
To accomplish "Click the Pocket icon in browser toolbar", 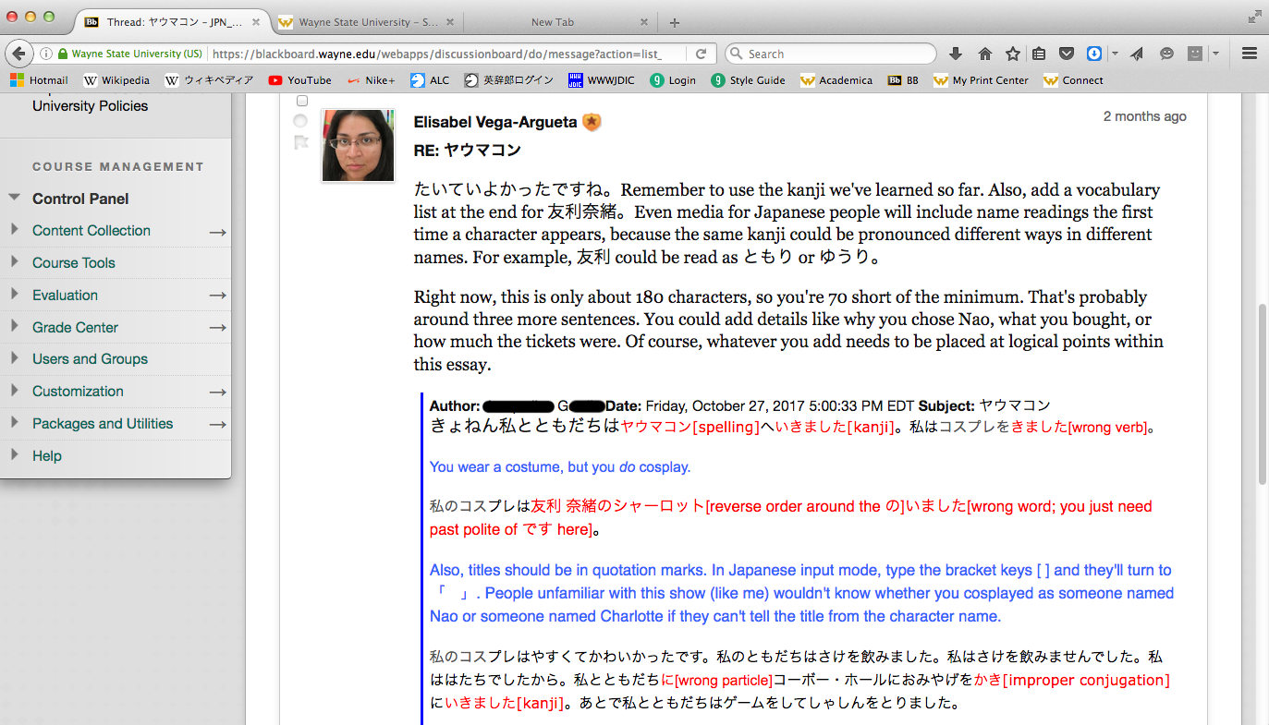I will click(1066, 54).
